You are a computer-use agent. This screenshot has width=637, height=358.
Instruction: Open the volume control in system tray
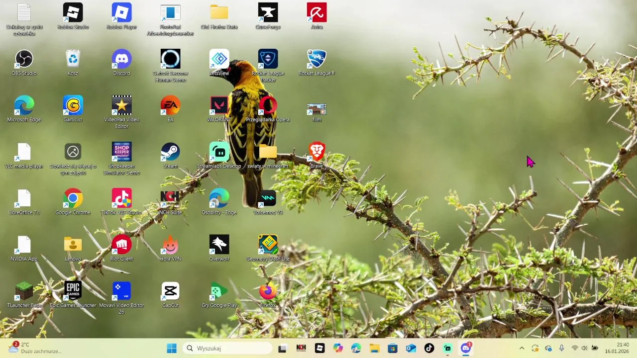pyautogui.click(x=584, y=348)
